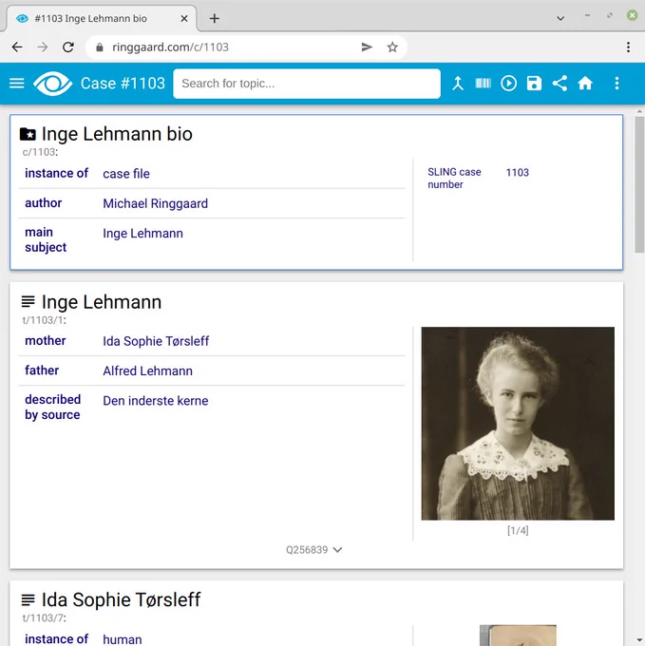
Task: Go back to the previous page
Action: (x=17, y=47)
